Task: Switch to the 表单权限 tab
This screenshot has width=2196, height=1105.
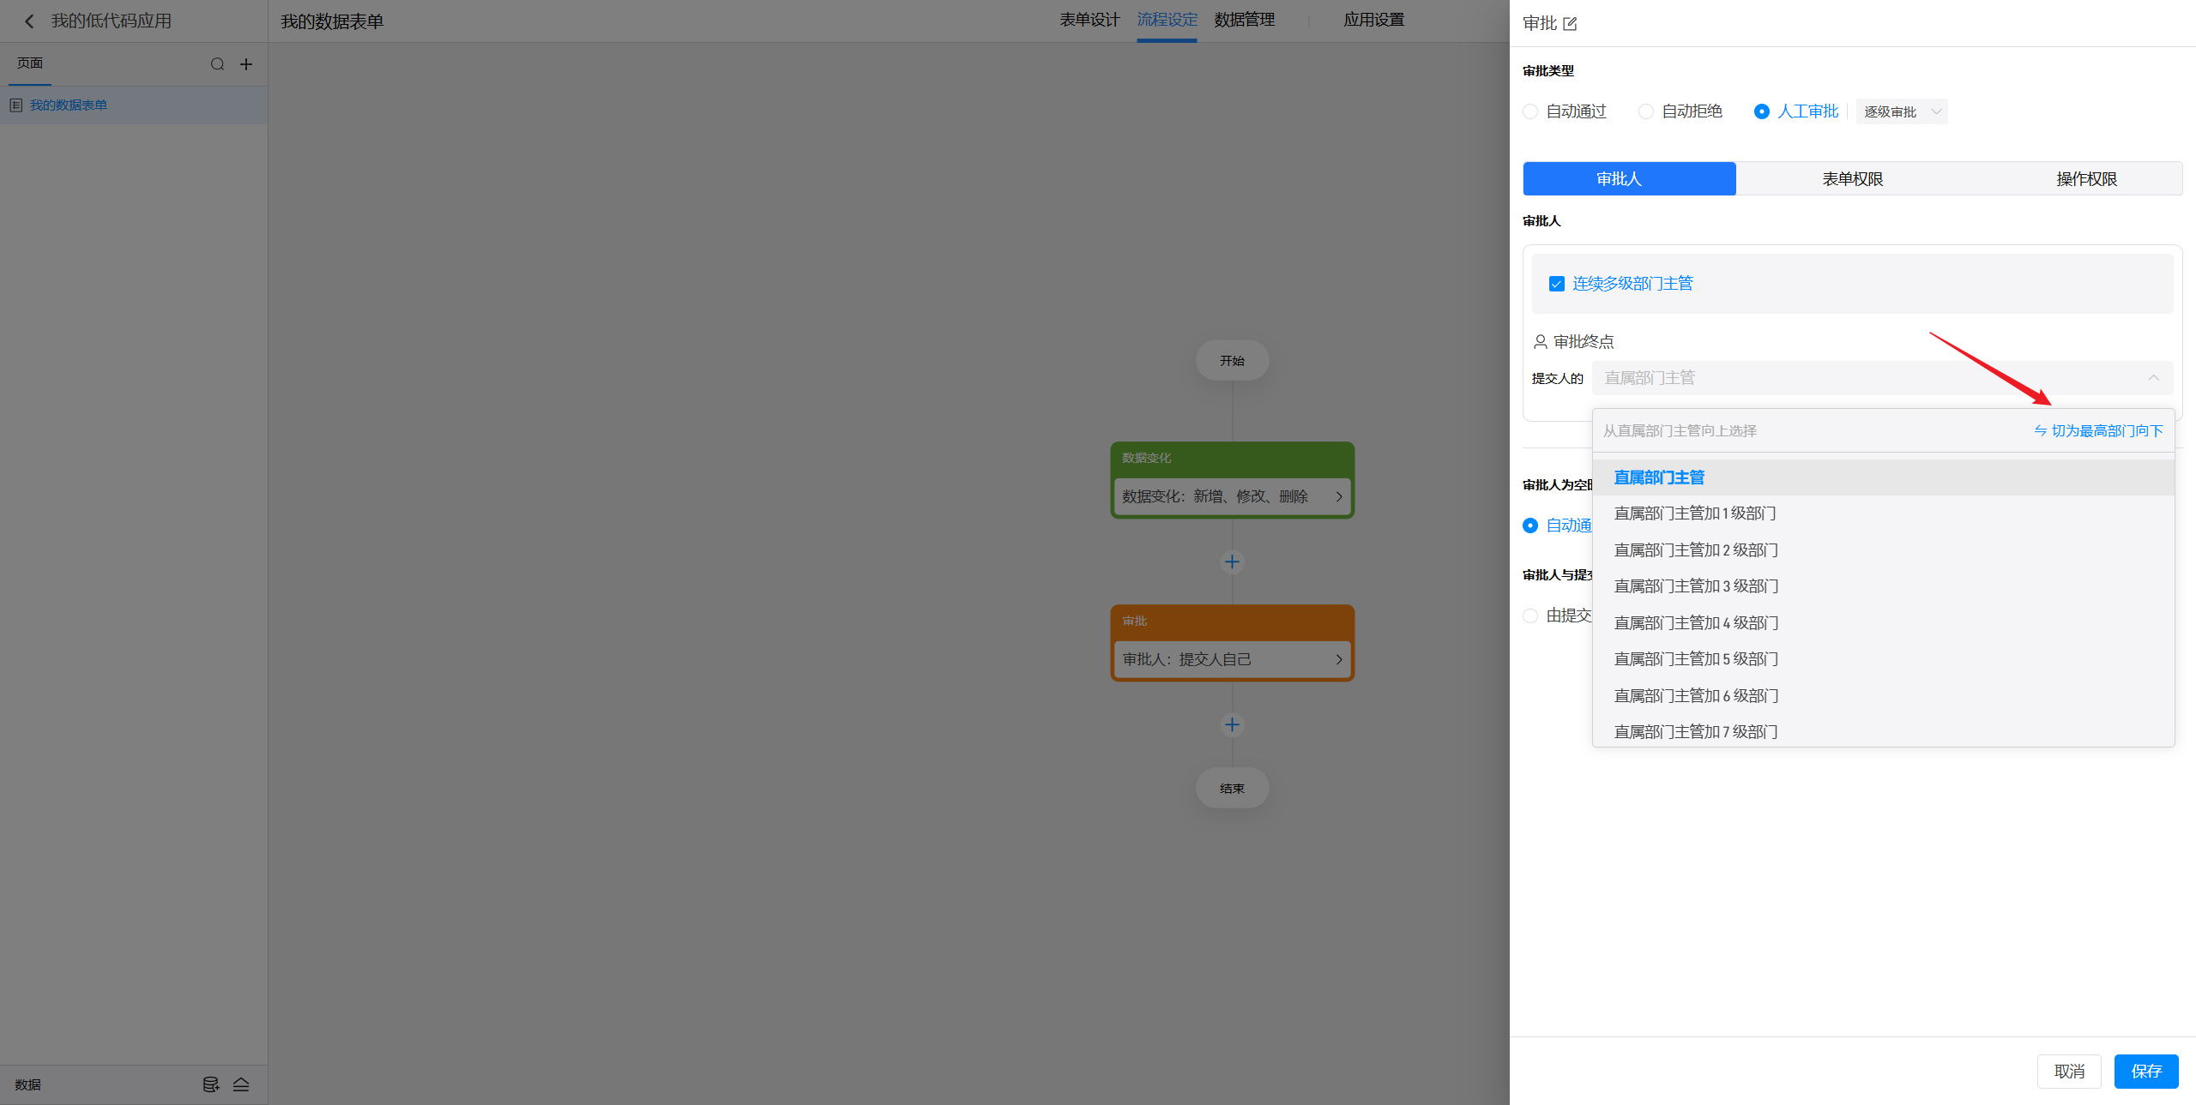Action: click(1852, 178)
